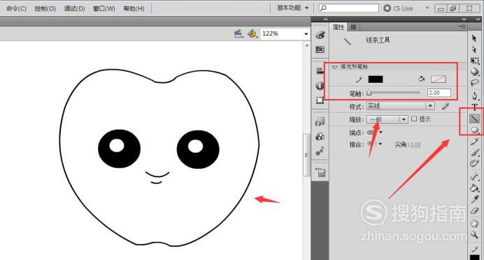This screenshot has height=260, width=484.
Task: Select the Eraser tool
Action: [x=475, y=211]
